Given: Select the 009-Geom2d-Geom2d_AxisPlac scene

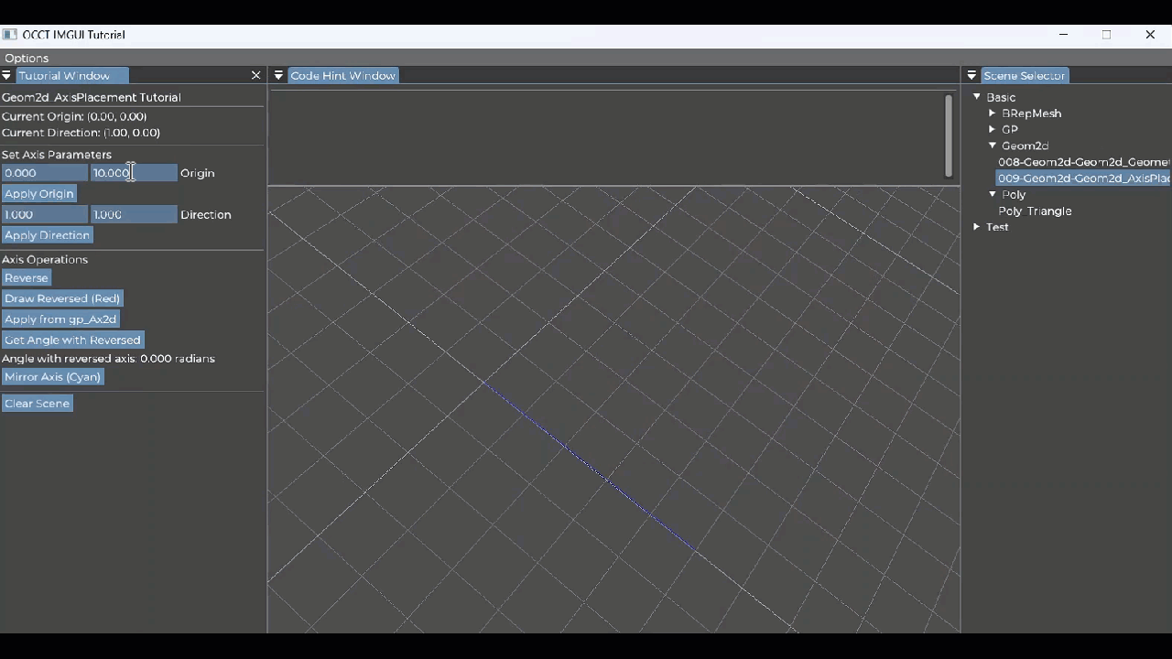Looking at the screenshot, I should [1084, 178].
